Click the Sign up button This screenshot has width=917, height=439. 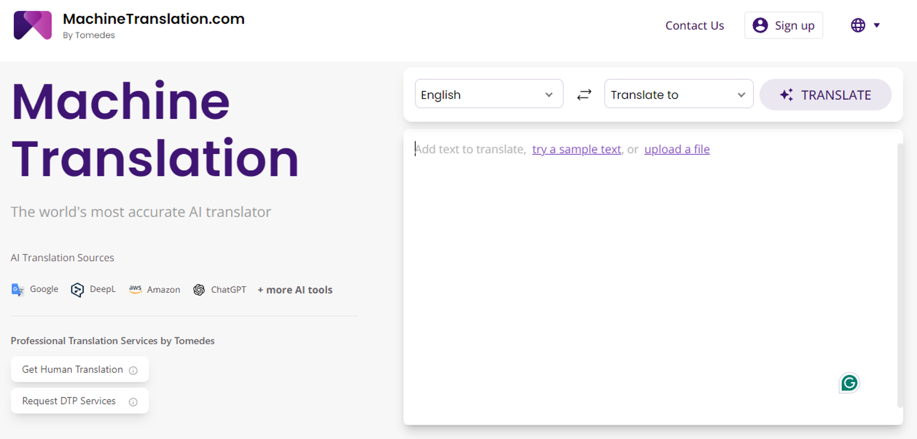coord(783,25)
